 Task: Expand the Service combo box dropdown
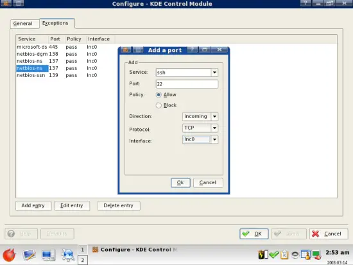pos(214,73)
